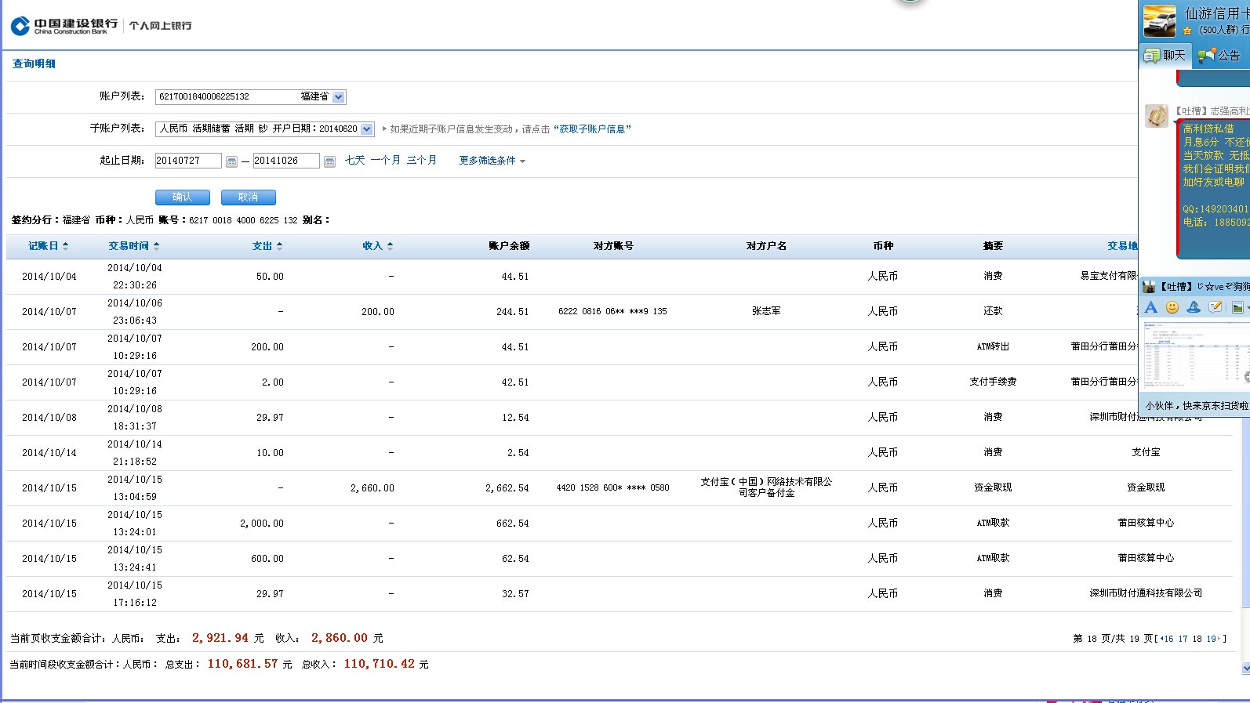Click the 小伙伴，快来京东扫货啦 ad text
Screen dimensions: 1250x703
point(1197,406)
